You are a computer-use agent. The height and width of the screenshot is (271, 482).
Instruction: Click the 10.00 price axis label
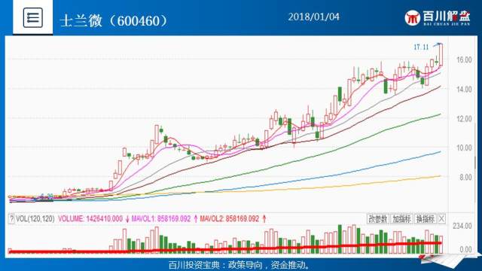[464, 148]
